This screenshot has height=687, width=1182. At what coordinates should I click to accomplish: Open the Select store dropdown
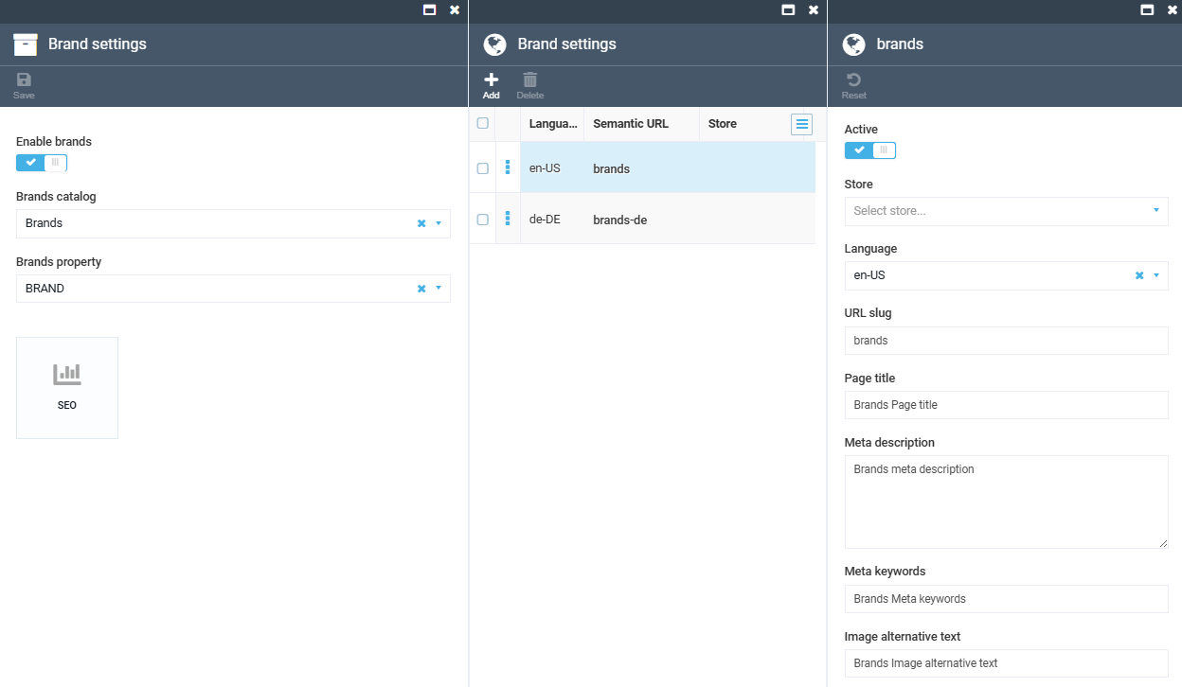coord(1005,211)
